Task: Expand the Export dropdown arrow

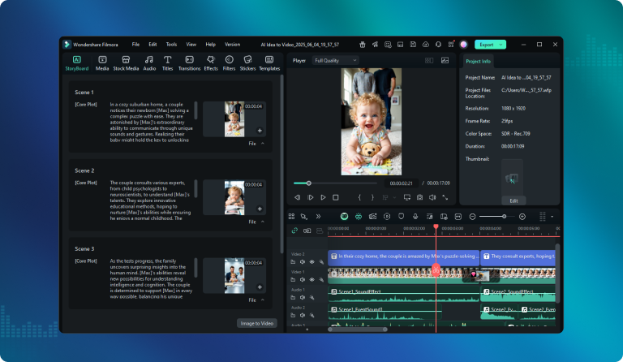Action: (x=501, y=45)
